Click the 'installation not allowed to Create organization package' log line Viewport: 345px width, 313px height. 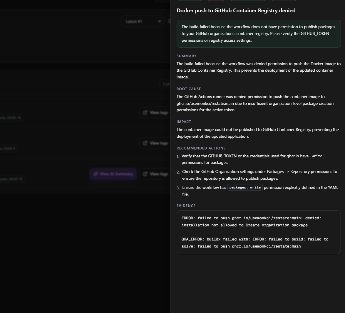pyautogui.click(x=244, y=225)
